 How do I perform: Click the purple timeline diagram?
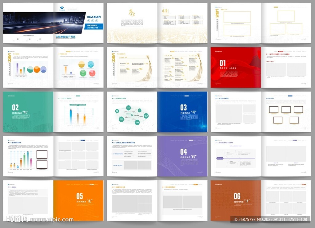[236, 158]
